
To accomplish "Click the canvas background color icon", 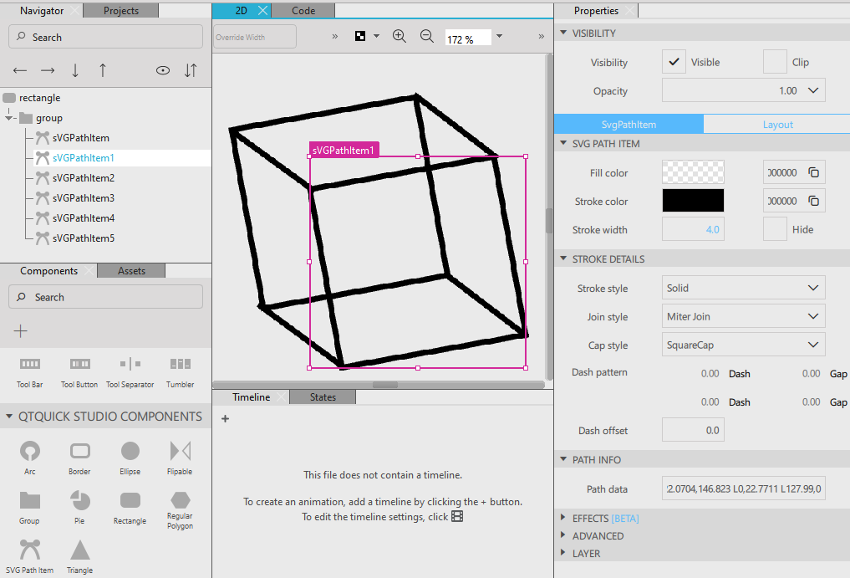I will 360,37.
